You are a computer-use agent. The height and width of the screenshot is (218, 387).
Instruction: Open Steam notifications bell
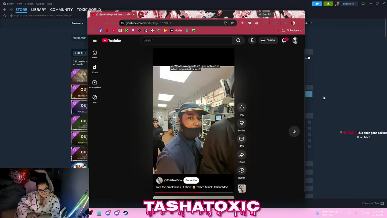pos(328,4)
